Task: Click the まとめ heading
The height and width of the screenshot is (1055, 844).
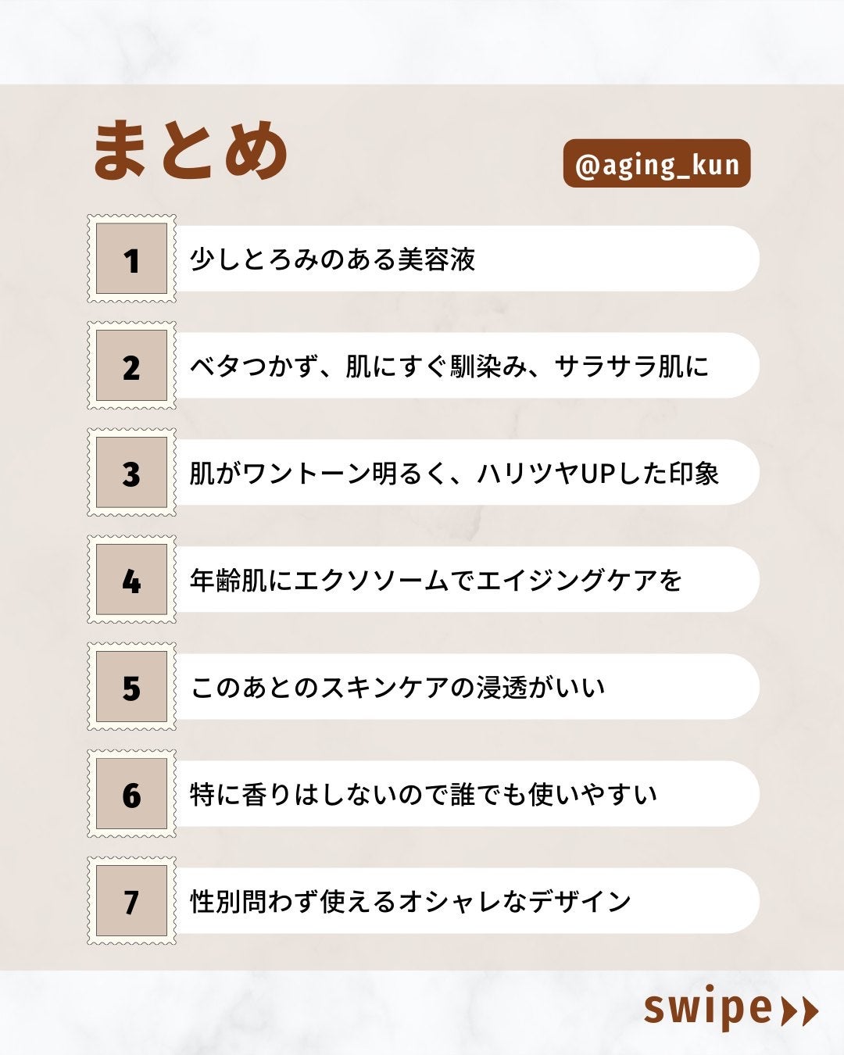Action: coord(191,150)
